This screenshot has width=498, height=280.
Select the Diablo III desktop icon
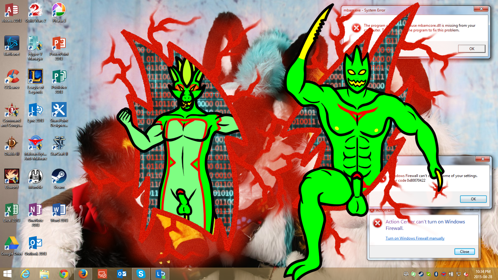(12, 146)
